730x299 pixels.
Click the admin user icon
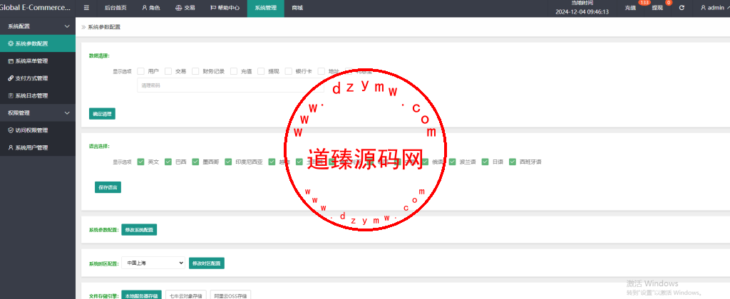pos(703,8)
